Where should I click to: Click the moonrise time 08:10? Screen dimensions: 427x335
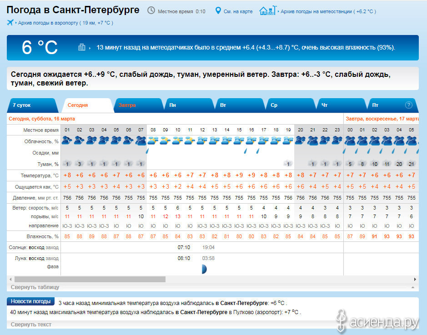tap(184, 258)
